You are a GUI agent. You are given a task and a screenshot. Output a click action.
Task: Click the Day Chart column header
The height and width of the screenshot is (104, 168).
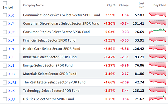point(160,5)
